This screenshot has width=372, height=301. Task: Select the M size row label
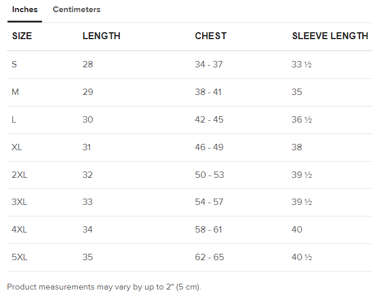pos(16,92)
